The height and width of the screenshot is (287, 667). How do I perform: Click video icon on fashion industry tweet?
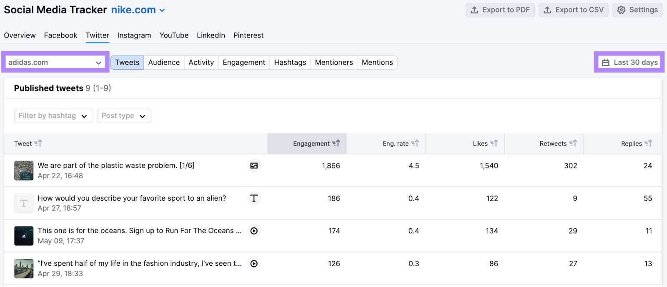[254, 264]
